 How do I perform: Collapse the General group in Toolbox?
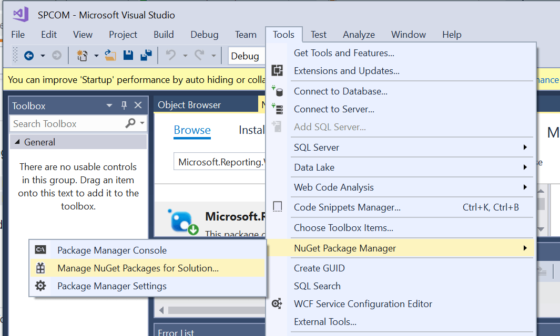click(x=18, y=142)
